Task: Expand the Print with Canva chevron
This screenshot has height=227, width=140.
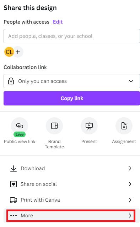Action: tap(130, 200)
